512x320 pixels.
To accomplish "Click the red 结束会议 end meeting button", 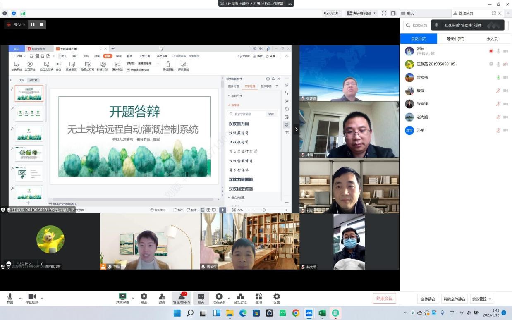I will click(384, 299).
